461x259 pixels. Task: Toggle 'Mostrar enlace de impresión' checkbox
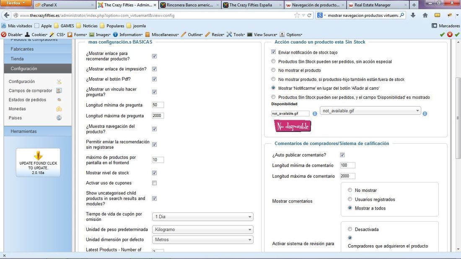(154, 69)
